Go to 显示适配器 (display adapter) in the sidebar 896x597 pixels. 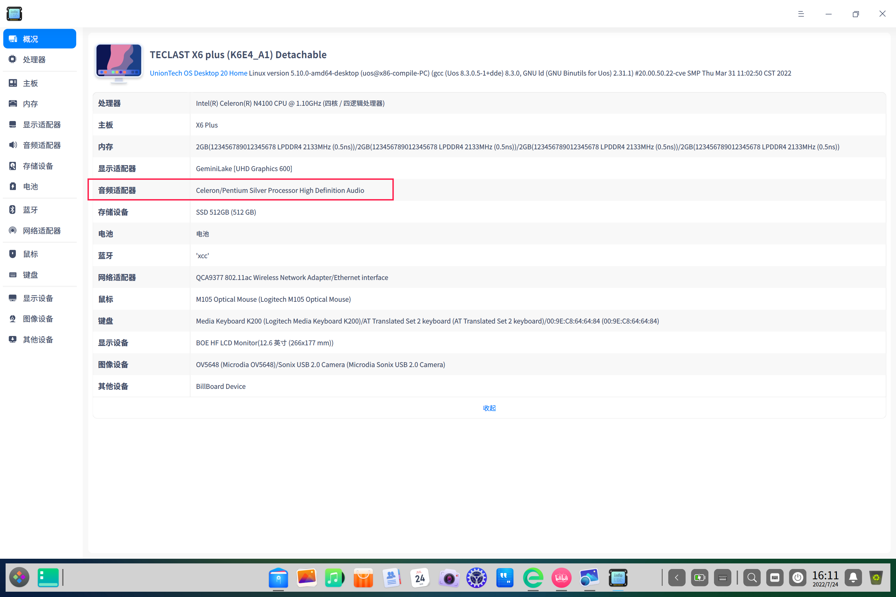pos(41,124)
